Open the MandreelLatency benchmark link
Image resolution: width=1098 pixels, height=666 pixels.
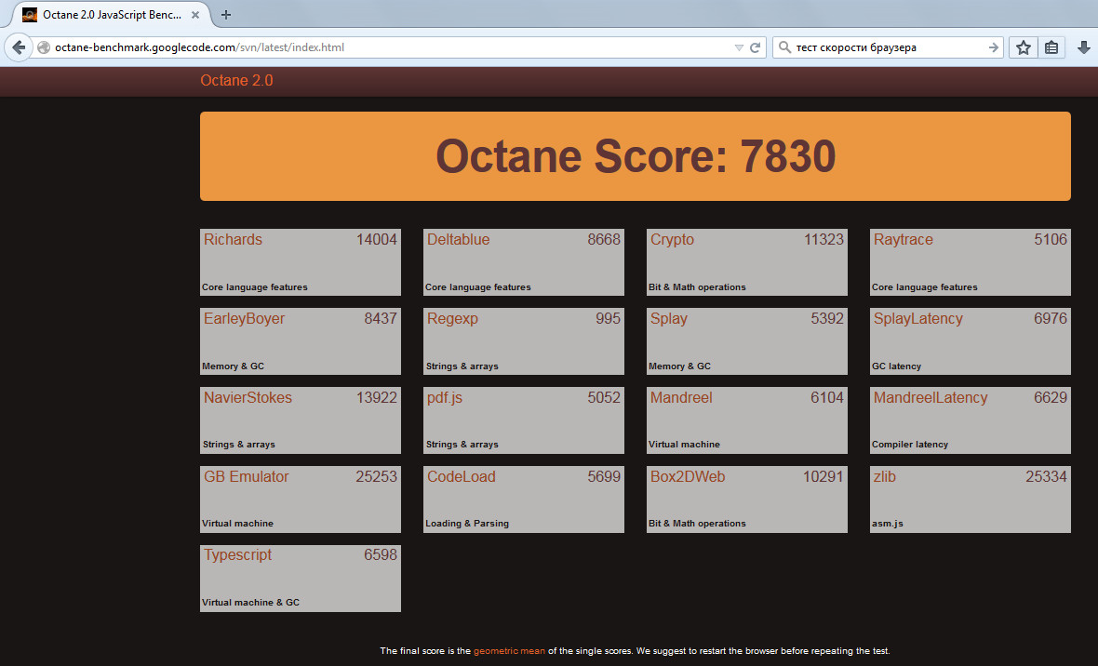(931, 398)
